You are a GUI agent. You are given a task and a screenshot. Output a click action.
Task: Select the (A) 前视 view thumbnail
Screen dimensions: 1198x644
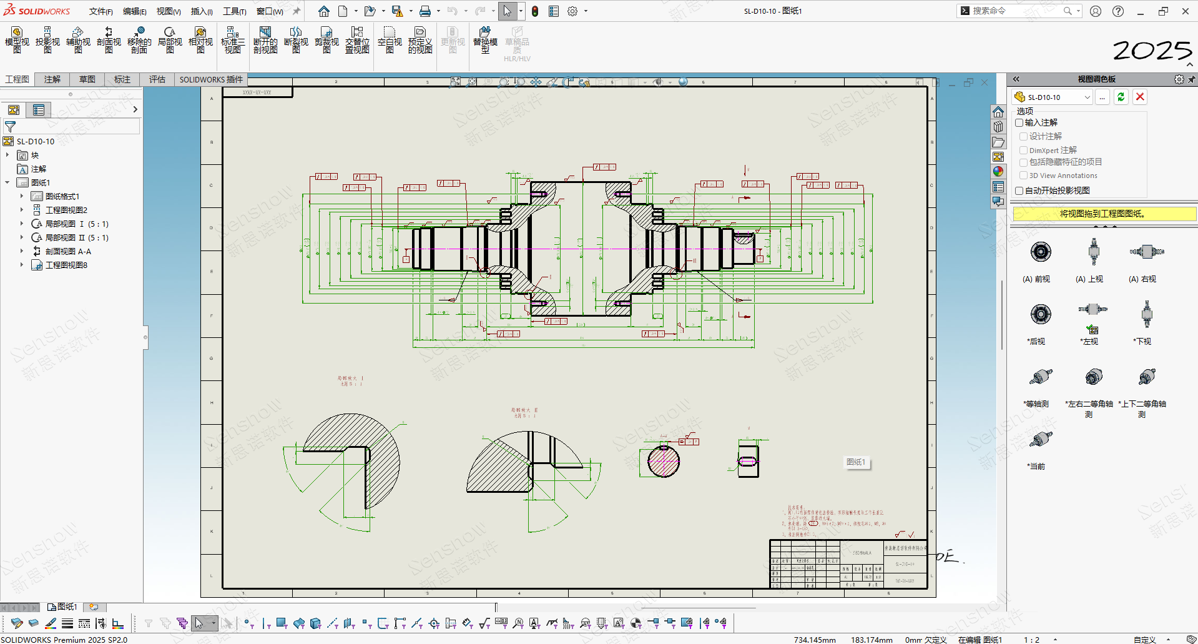tap(1040, 252)
